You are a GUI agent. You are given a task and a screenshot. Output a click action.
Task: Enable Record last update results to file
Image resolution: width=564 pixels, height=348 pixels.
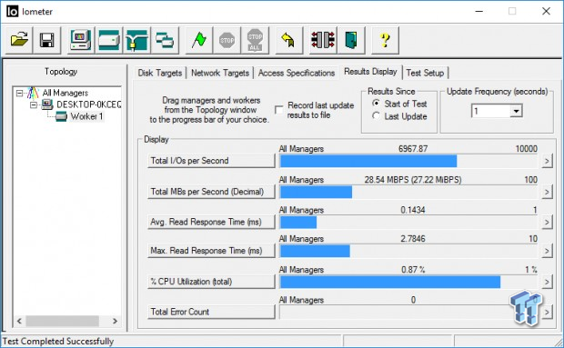[279, 110]
